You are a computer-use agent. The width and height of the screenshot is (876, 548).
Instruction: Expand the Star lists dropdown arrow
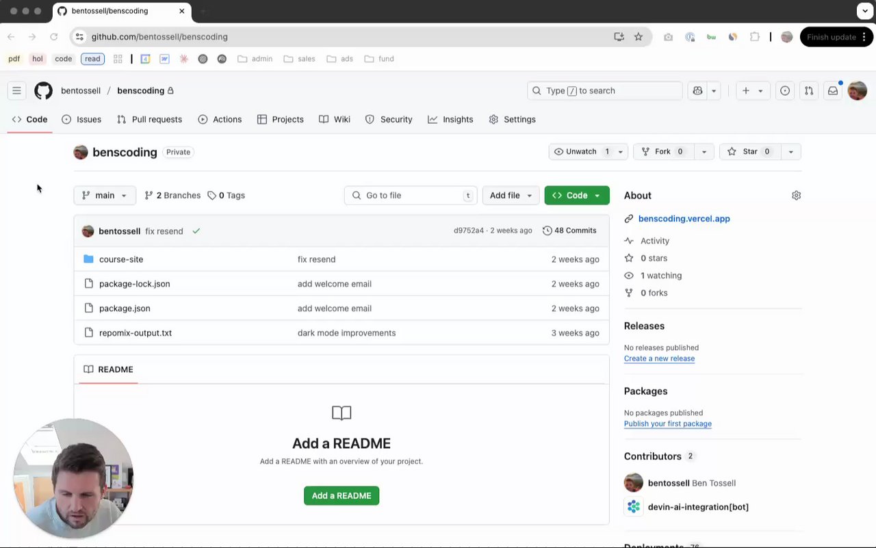(791, 151)
